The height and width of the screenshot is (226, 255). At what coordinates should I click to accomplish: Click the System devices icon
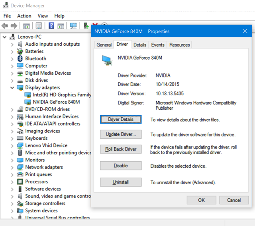(x=20, y=211)
